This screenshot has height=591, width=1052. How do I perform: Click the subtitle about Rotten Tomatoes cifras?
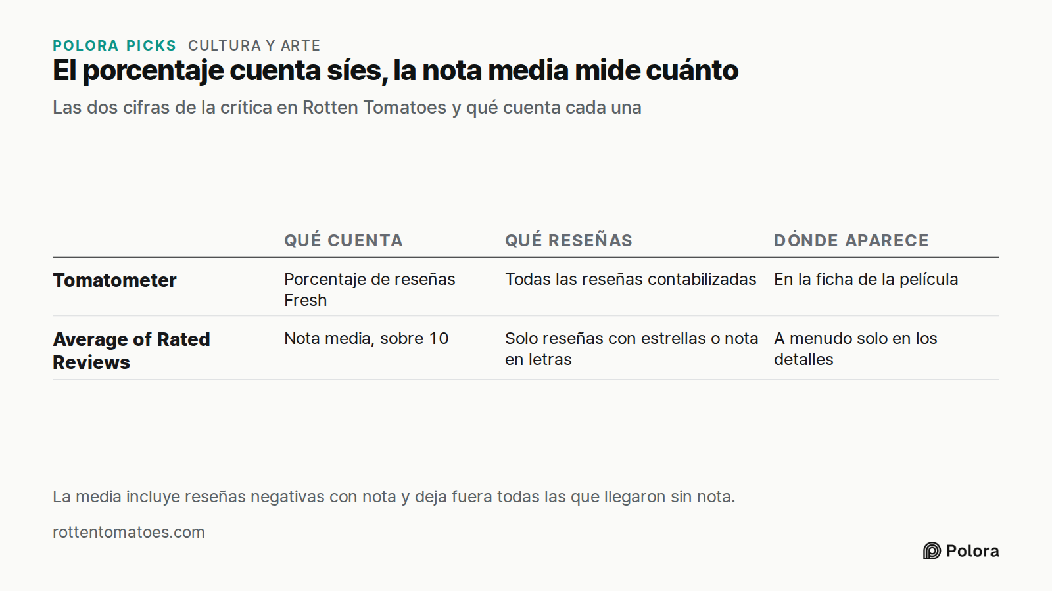pyautogui.click(x=347, y=108)
